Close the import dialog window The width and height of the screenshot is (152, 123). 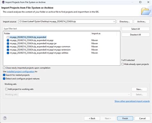pyautogui.click(x=148, y=2)
